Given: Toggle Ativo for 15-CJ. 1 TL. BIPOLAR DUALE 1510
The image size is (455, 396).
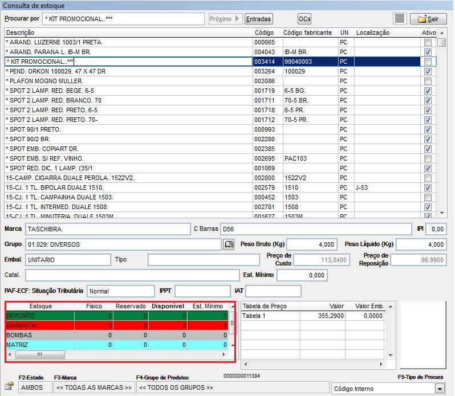Looking at the screenshot, I should click(428, 187).
